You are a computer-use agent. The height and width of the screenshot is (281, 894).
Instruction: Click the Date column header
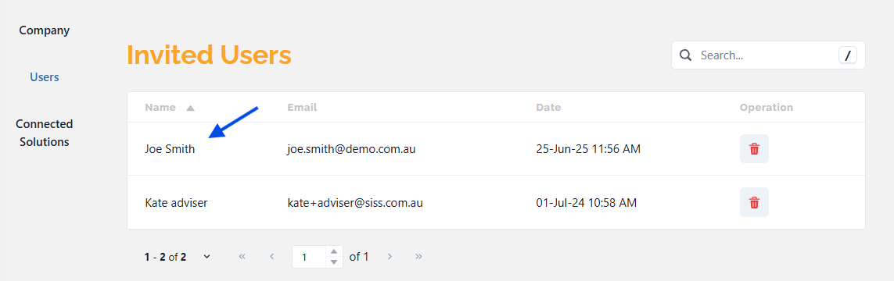548,107
